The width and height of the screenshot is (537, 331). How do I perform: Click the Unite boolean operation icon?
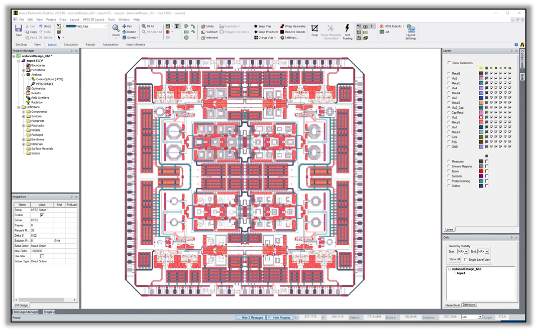203,26
